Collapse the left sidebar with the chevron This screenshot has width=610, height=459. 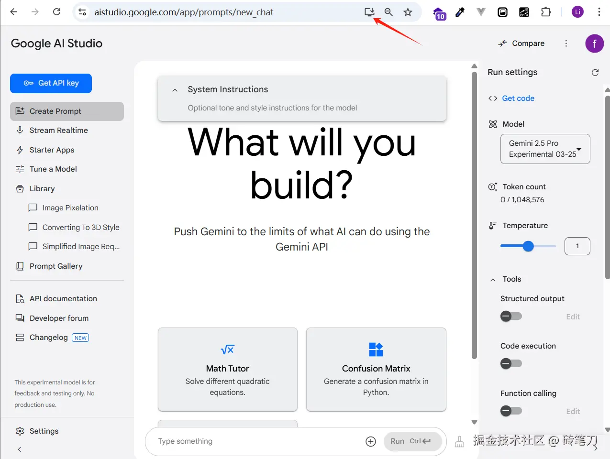pos(20,449)
